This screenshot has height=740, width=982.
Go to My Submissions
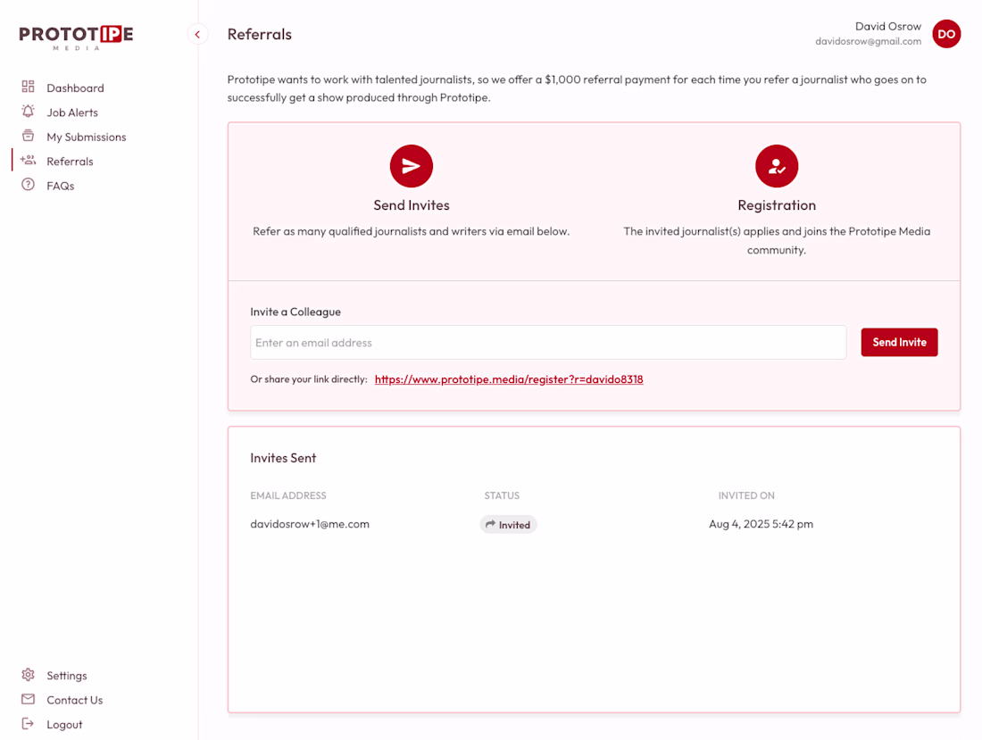(87, 137)
